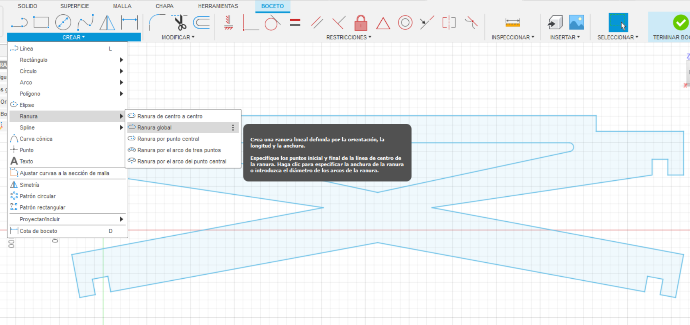Screen dimensions: 690x325
Task: Click the Insert image canvas icon
Action: [576, 23]
